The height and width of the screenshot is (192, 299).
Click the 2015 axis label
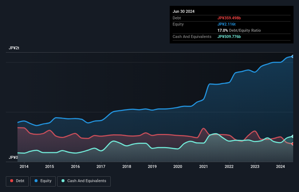(50, 166)
